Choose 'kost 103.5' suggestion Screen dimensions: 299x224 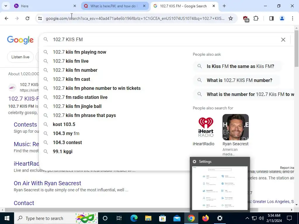pyautogui.click(x=64, y=124)
